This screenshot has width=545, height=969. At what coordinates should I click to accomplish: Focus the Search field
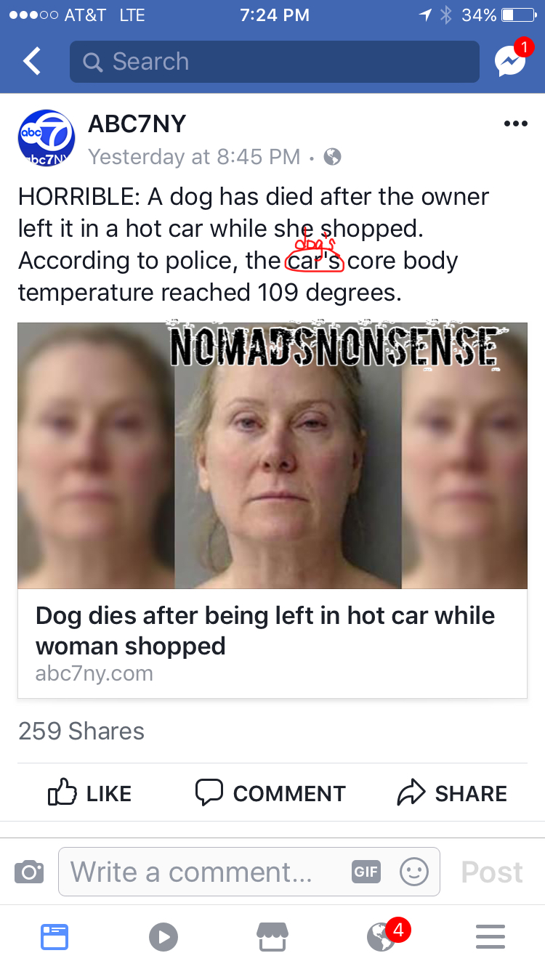point(275,62)
